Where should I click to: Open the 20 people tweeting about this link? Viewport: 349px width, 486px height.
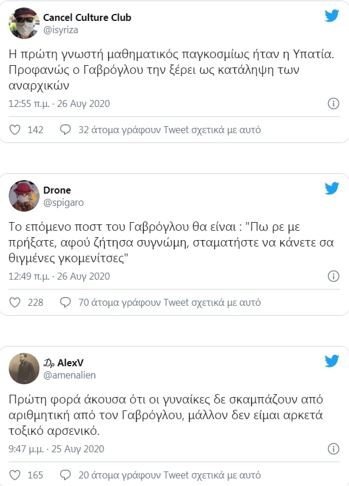[169, 475]
